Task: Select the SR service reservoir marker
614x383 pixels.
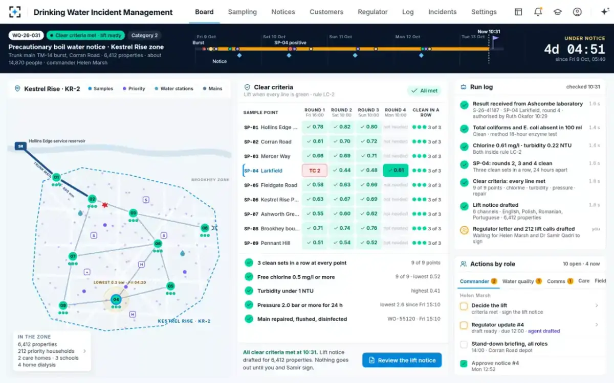Action: pyautogui.click(x=20, y=146)
